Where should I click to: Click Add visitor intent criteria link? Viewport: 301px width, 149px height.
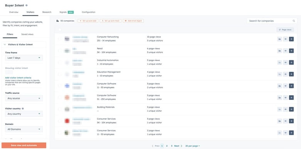point(18,78)
